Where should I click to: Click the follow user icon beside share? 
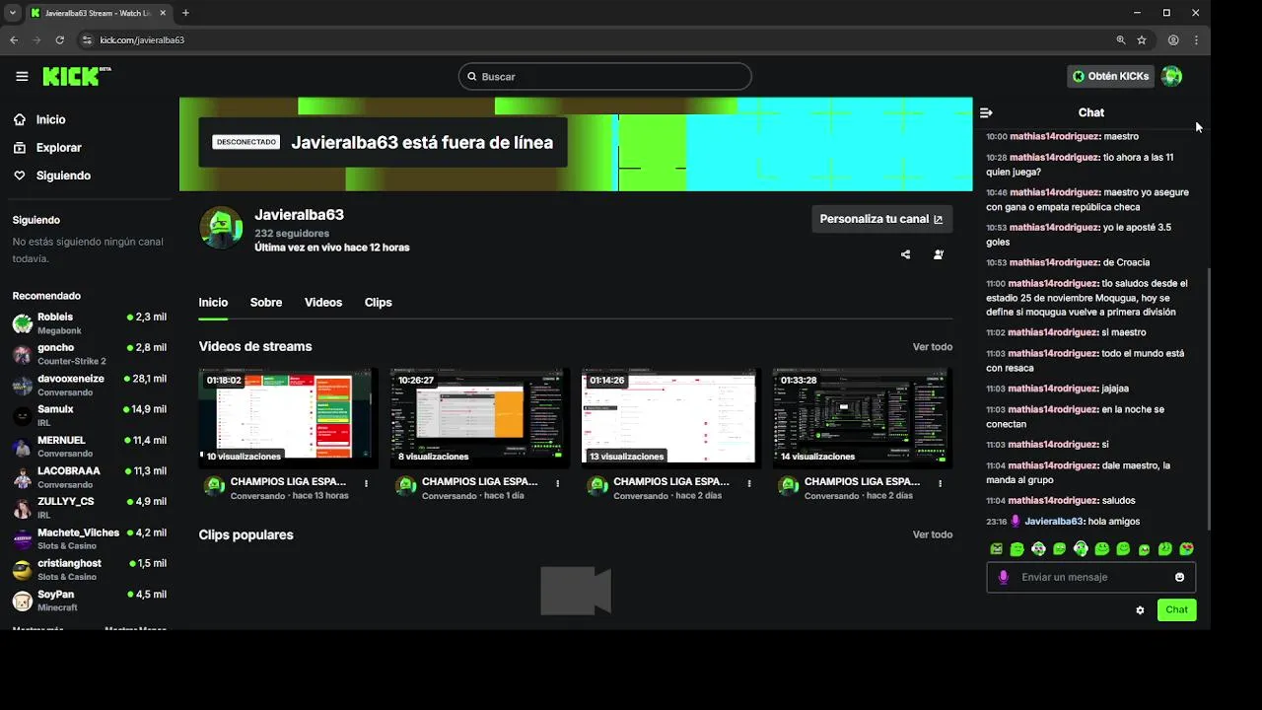[938, 254]
